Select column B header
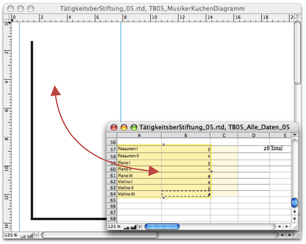This screenshot has width=306, height=244. [x=185, y=136]
